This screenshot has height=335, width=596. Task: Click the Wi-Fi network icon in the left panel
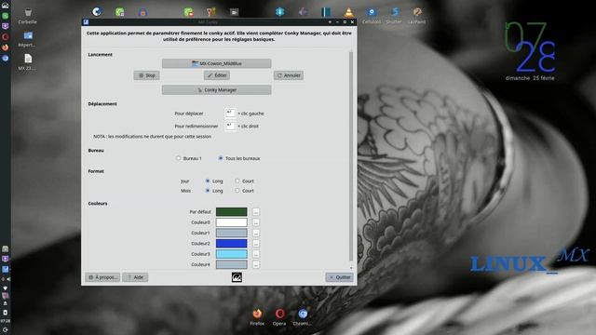pos(5,288)
